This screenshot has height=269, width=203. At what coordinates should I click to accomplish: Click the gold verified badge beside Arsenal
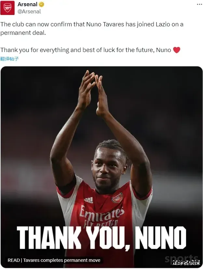pos(41,4)
